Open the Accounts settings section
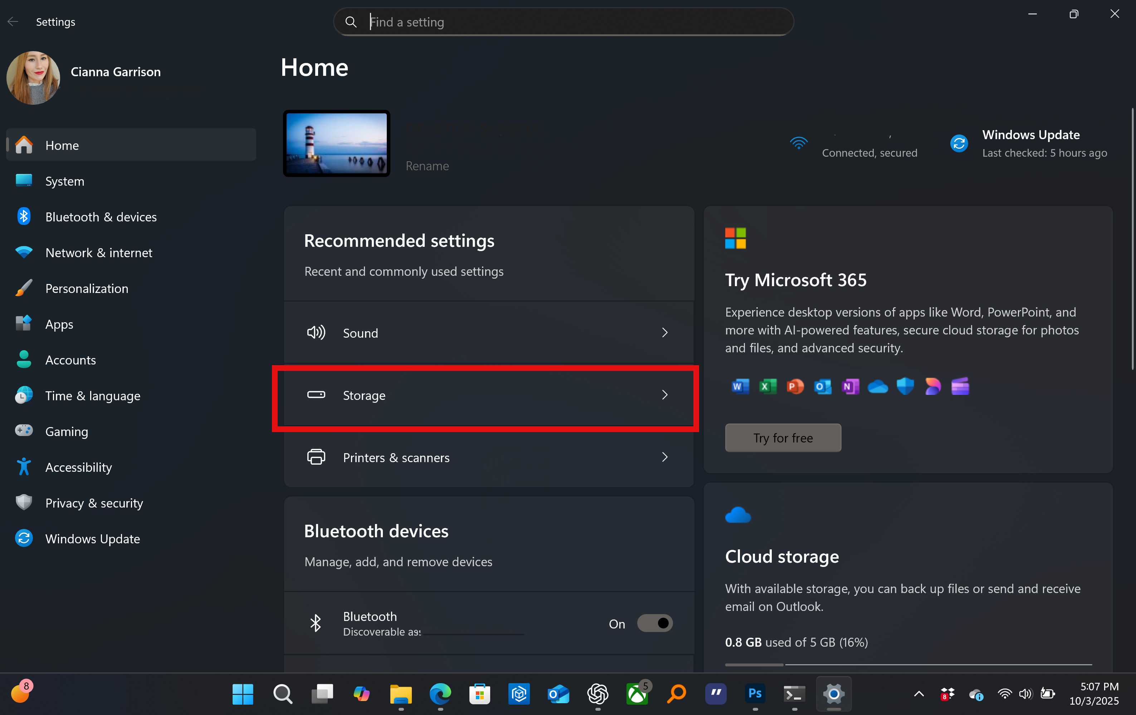Viewport: 1136px width, 715px height. [x=71, y=360]
